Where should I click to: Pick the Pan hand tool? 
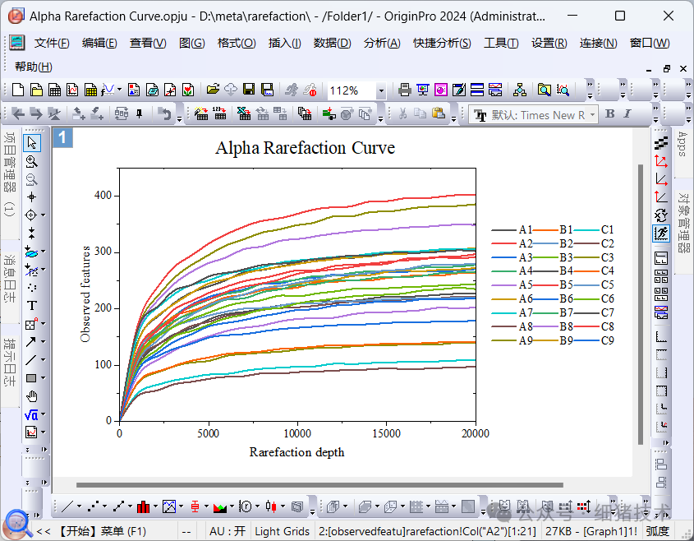[31, 396]
